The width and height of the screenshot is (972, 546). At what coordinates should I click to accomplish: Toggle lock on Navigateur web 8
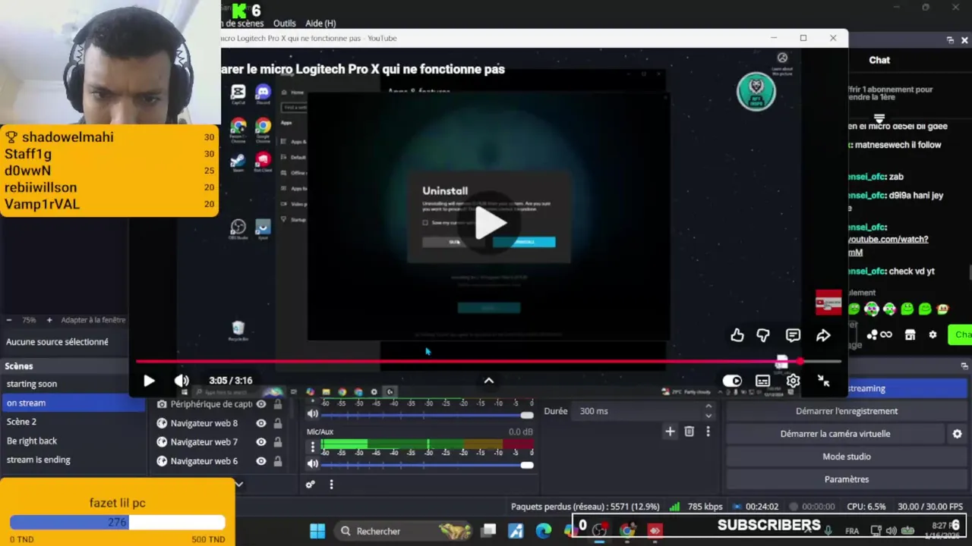tap(278, 423)
